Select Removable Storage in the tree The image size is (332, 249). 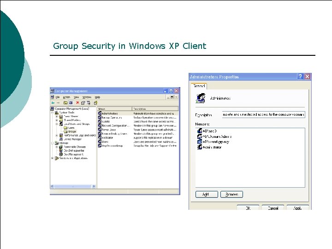point(75,147)
